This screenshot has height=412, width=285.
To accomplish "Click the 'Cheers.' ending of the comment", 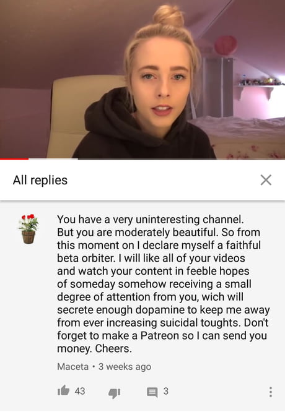I will point(113,349).
